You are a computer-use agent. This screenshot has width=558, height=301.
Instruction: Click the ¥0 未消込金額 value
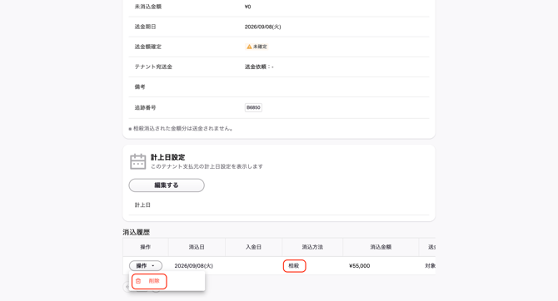247,7
